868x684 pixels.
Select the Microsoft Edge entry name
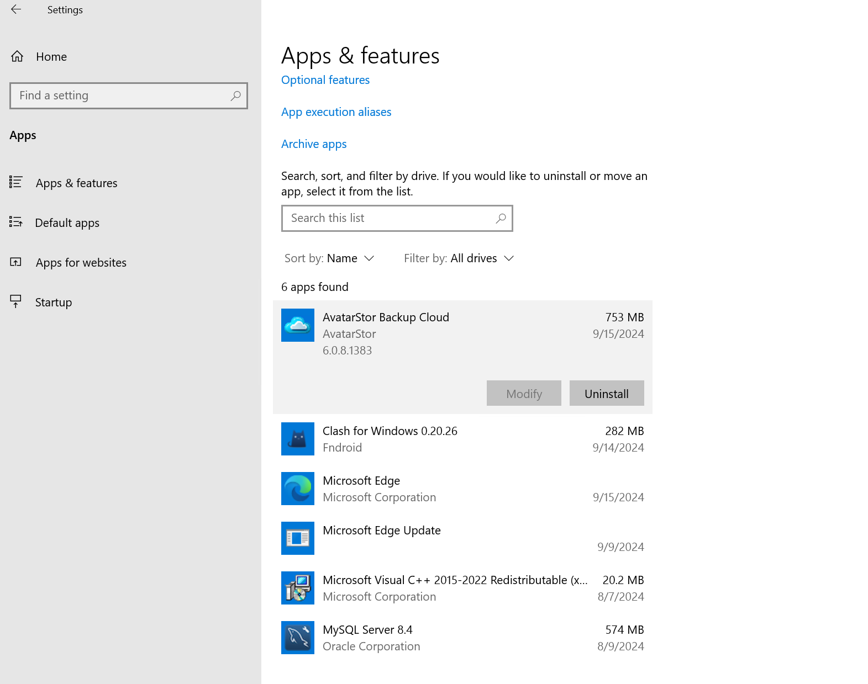361,481
